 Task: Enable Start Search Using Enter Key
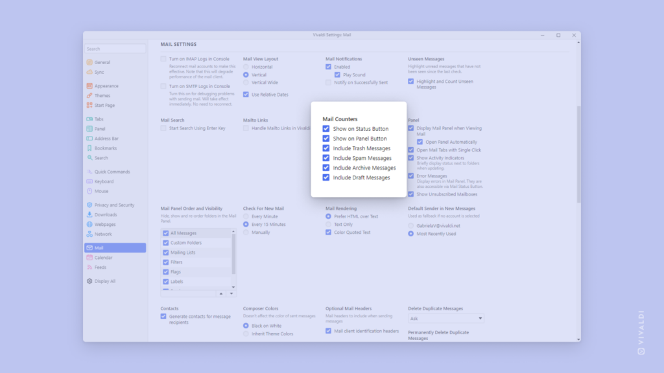pyautogui.click(x=163, y=128)
